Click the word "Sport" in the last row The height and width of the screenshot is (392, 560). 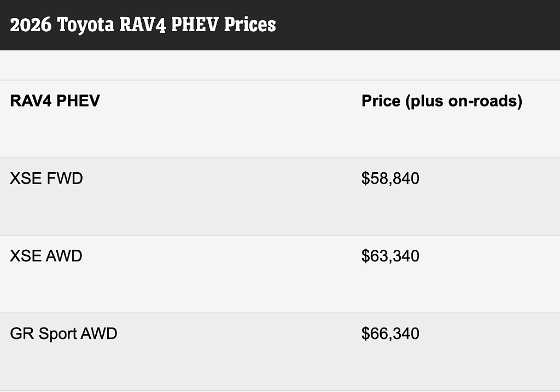pyautogui.click(x=57, y=334)
